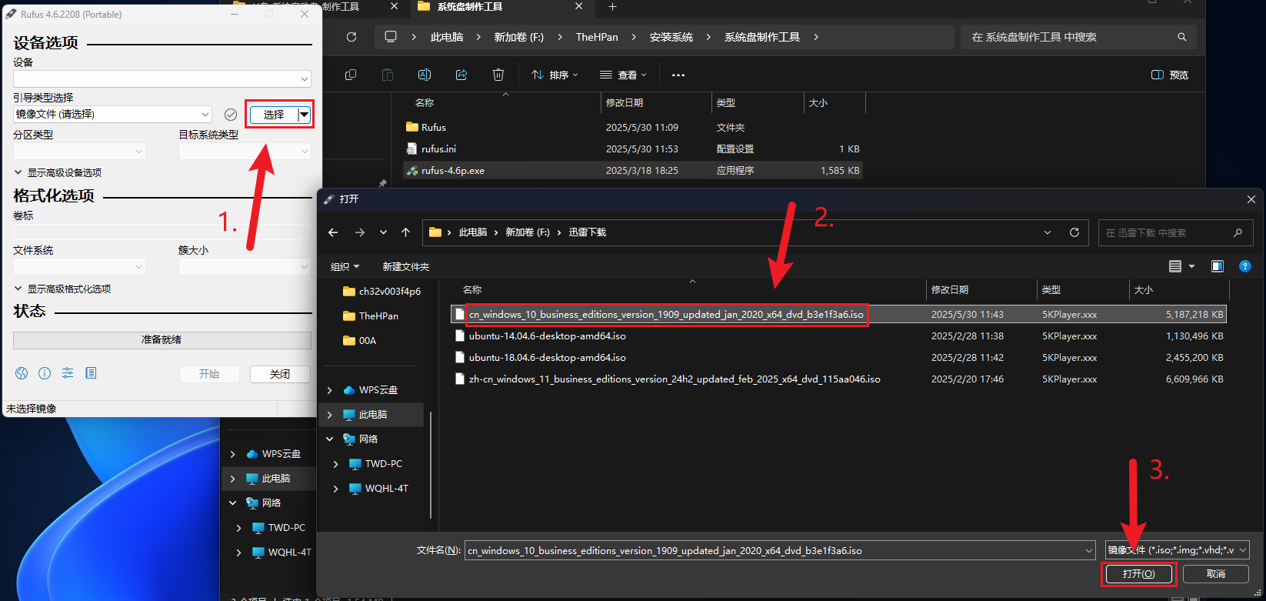
Task: Open Rufus settings sliders icon
Action: [68, 373]
